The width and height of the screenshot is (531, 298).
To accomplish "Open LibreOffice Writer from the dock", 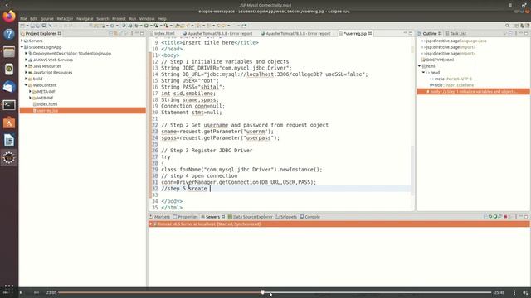I will [9, 140].
